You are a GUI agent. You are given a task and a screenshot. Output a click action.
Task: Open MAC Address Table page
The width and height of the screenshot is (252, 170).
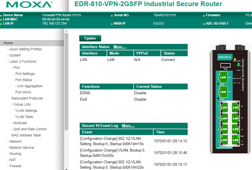[x=26, y=135]
